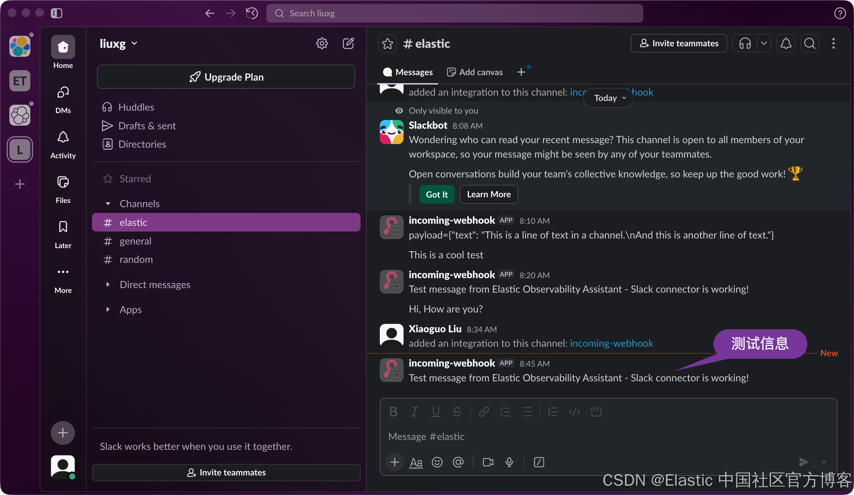Click the microphone audio clip icon
The height and width of the screenshot is (495, 854).
click(509, 462)
